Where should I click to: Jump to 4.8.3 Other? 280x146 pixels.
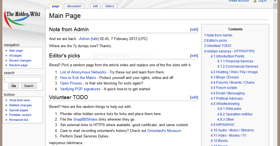tap(226, 120)
